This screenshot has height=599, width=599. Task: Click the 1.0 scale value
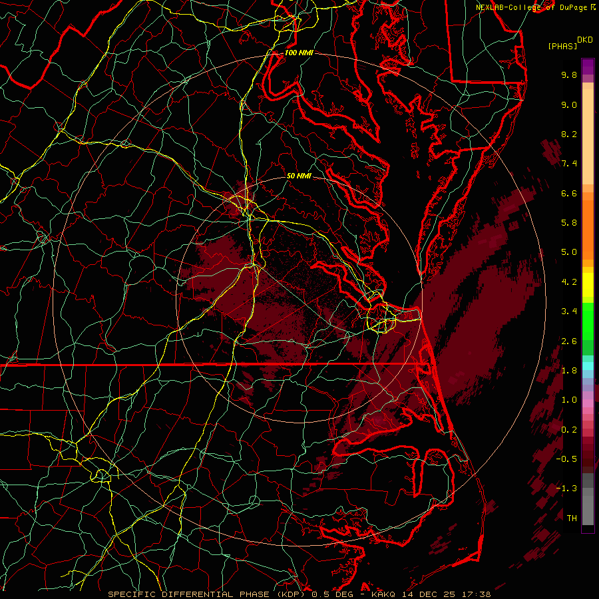point(569,400)
